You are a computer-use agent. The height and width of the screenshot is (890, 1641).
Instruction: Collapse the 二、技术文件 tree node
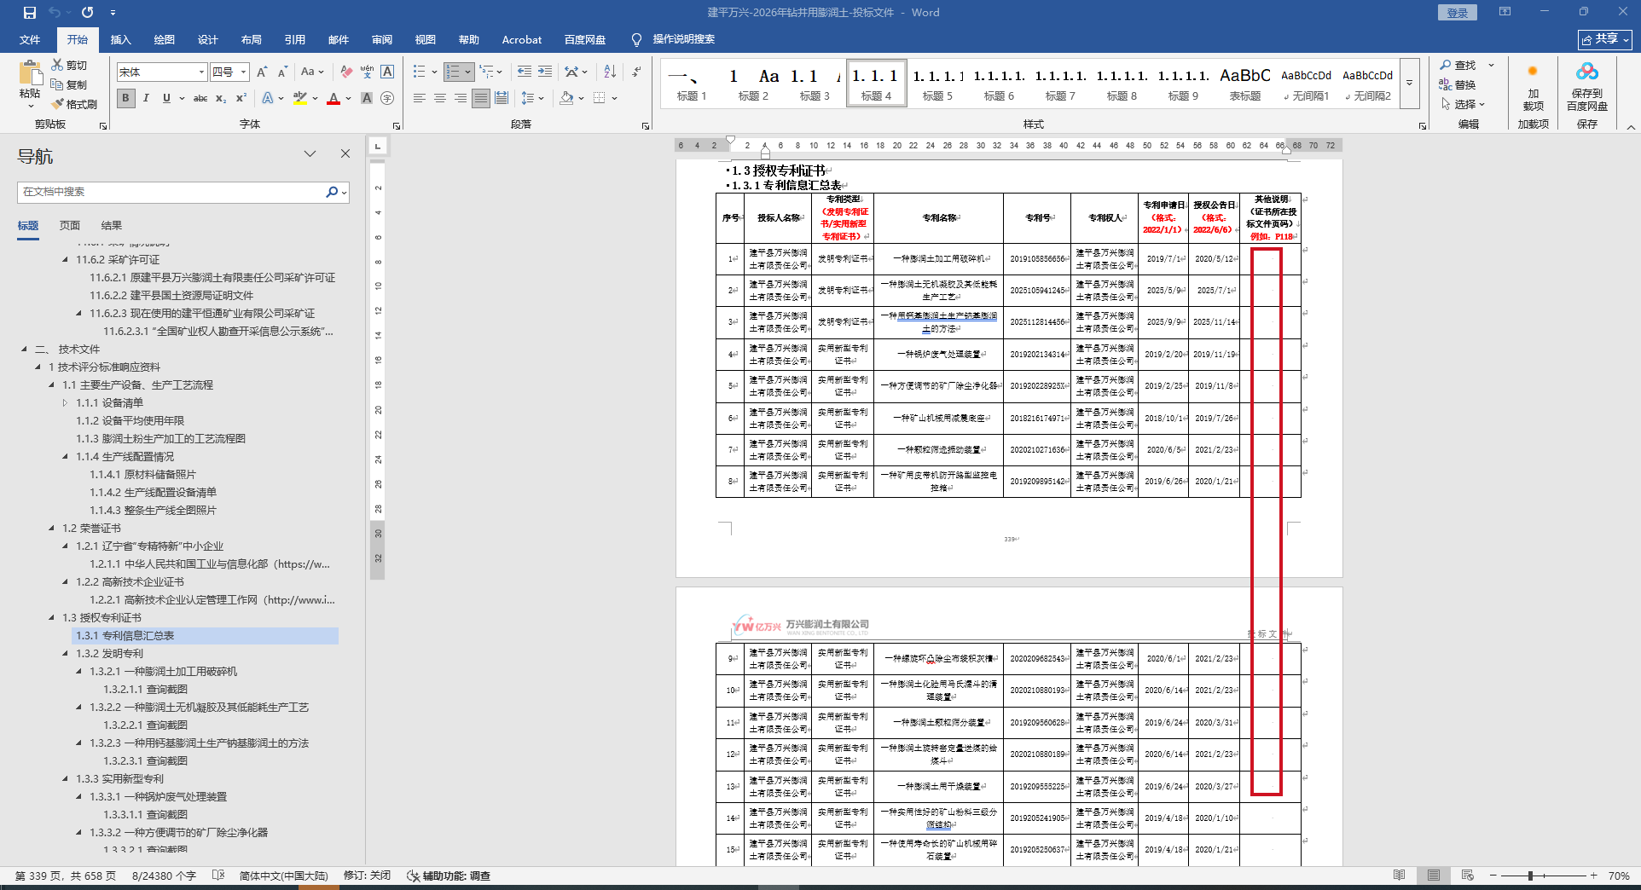tap(24, 350)
